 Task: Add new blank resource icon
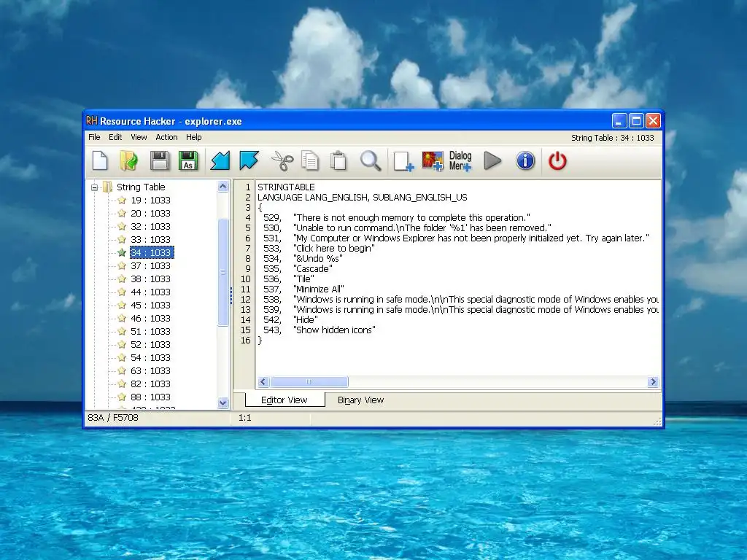pyautogui.click(x=403, y=161)
